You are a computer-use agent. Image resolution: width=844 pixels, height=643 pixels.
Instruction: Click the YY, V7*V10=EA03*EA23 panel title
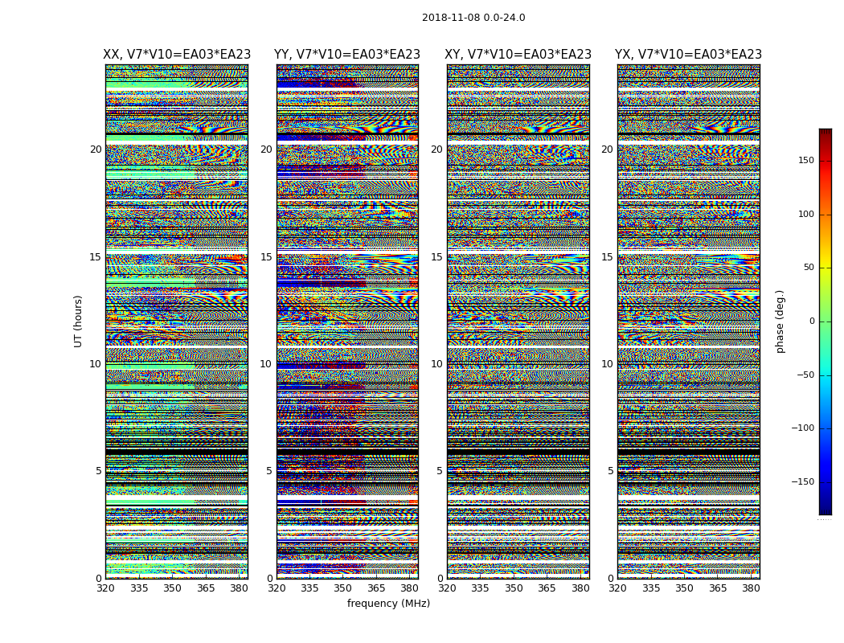347,55
